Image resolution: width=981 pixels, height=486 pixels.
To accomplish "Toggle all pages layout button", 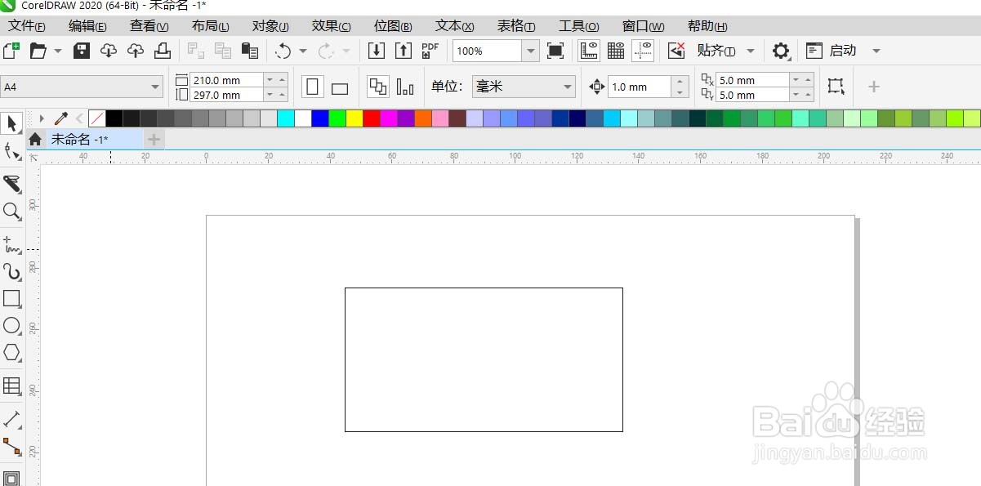I will (x=378, y=87).
